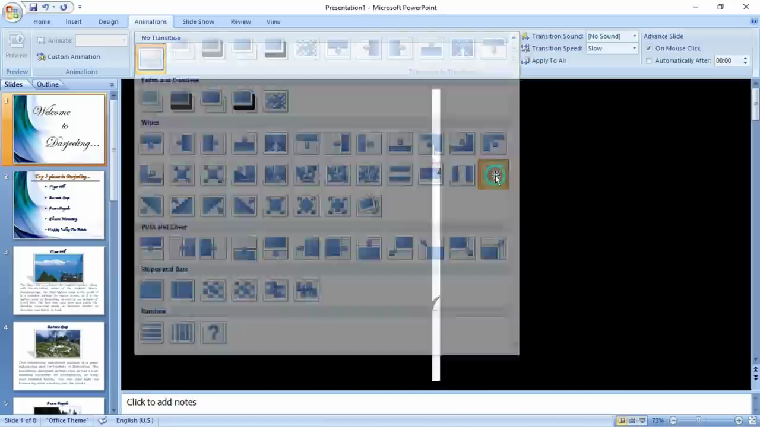Open the Design ribbon tab

[108, 21]
